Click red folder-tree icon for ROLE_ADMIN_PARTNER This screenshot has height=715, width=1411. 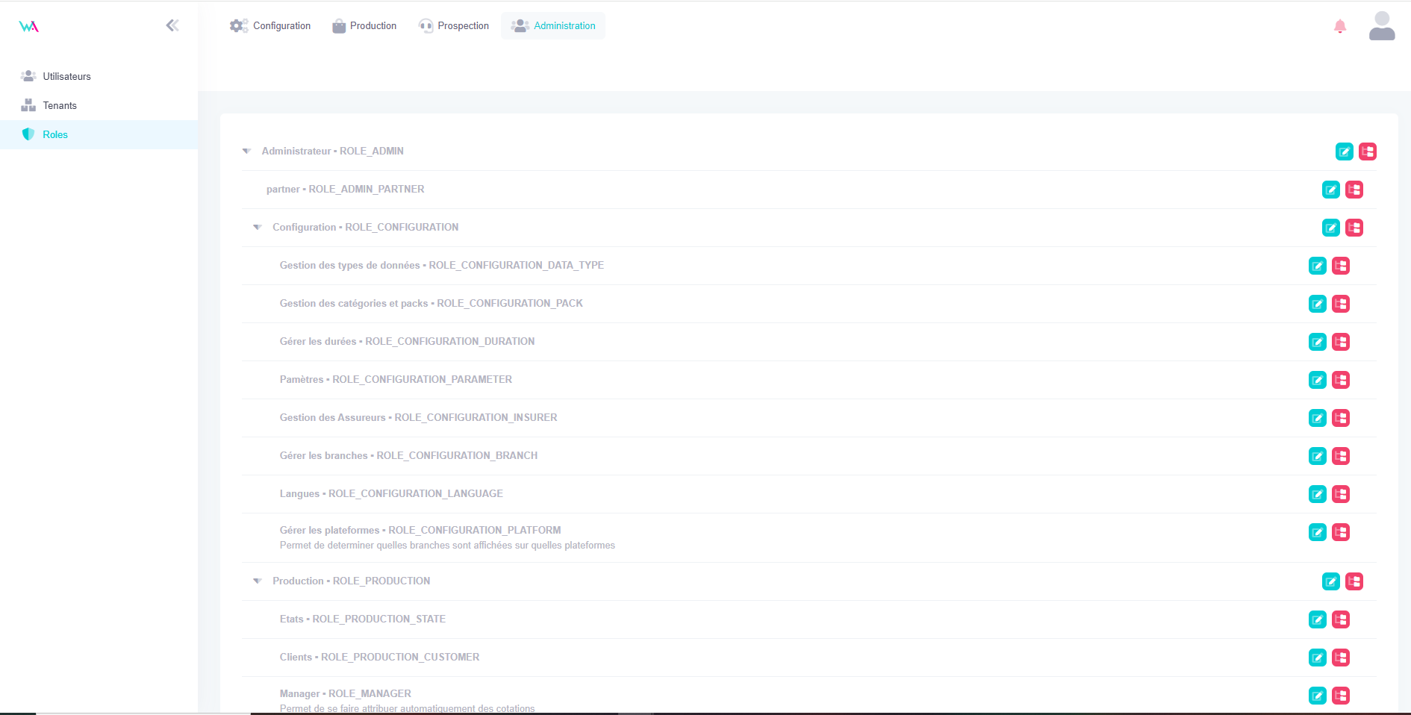click(1354, 190)
